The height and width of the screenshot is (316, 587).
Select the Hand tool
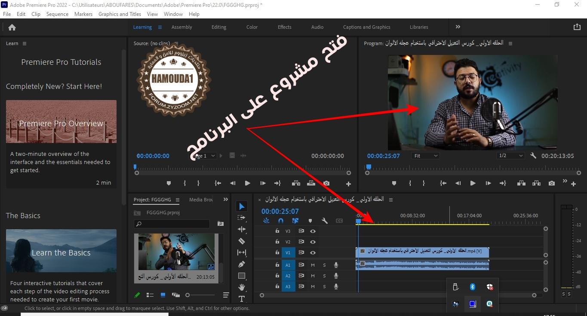coord(242,287)
